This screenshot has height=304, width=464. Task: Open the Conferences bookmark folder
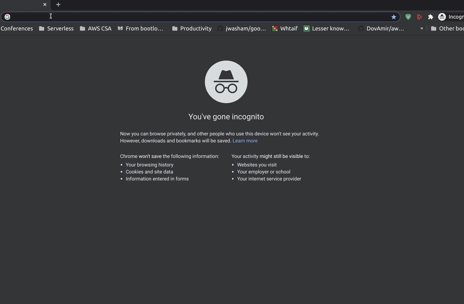pos(16,29)
